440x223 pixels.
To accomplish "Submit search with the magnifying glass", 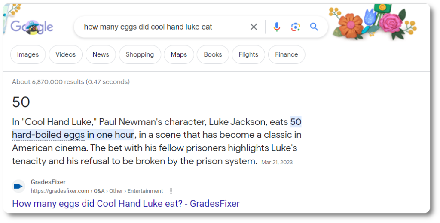I will coord(314,27).
